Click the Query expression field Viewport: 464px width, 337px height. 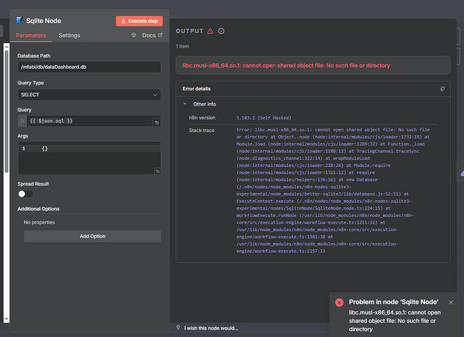(x=90, y=121)
